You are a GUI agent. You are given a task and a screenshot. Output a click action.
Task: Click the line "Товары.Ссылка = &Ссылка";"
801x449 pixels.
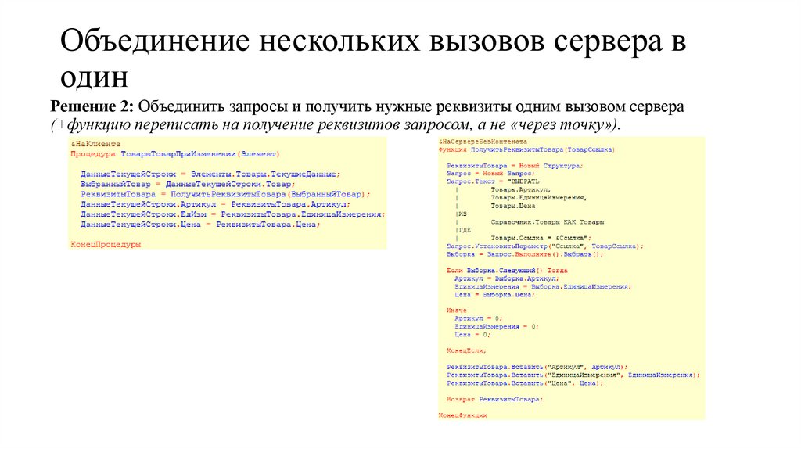pyautogui.click(x=541, y=238)
